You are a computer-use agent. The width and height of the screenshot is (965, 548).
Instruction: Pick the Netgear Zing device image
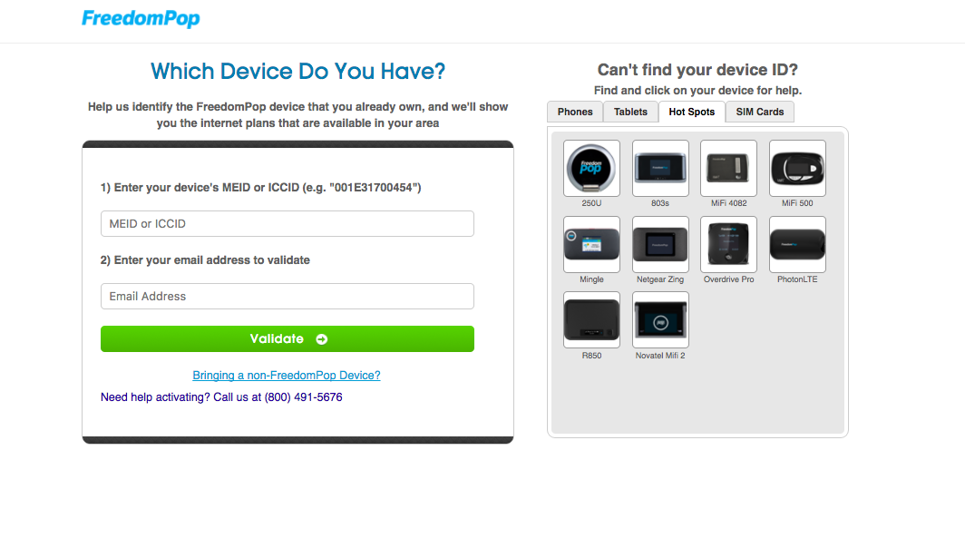tap(660, 244)
